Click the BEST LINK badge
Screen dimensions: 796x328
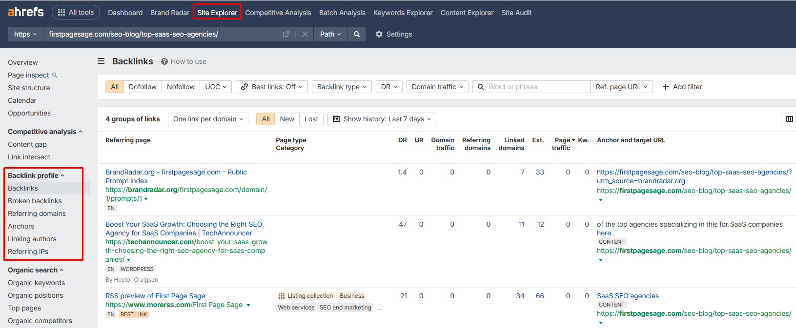(x=134, y=314)
